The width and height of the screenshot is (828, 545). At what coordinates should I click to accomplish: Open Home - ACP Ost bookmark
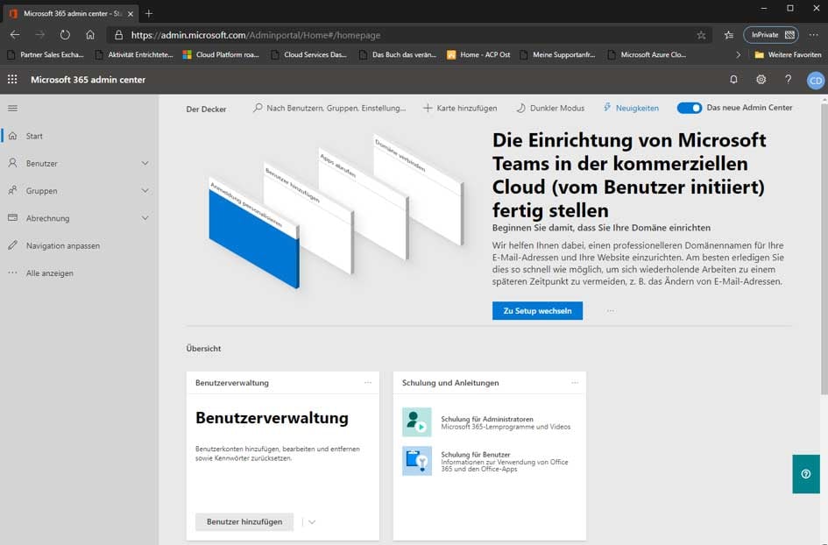click(x=478, y=54)
